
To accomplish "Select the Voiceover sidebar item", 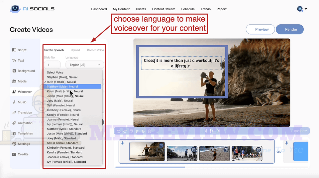I will point(22,91).
